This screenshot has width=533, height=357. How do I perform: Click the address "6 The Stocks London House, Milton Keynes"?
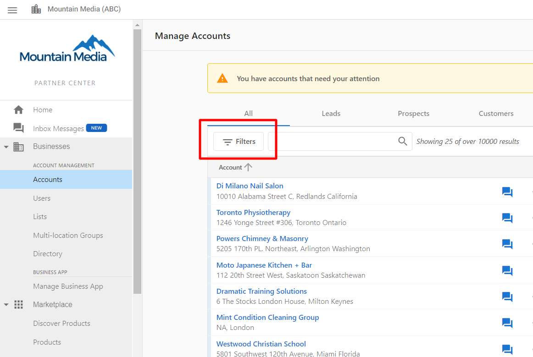285,301
